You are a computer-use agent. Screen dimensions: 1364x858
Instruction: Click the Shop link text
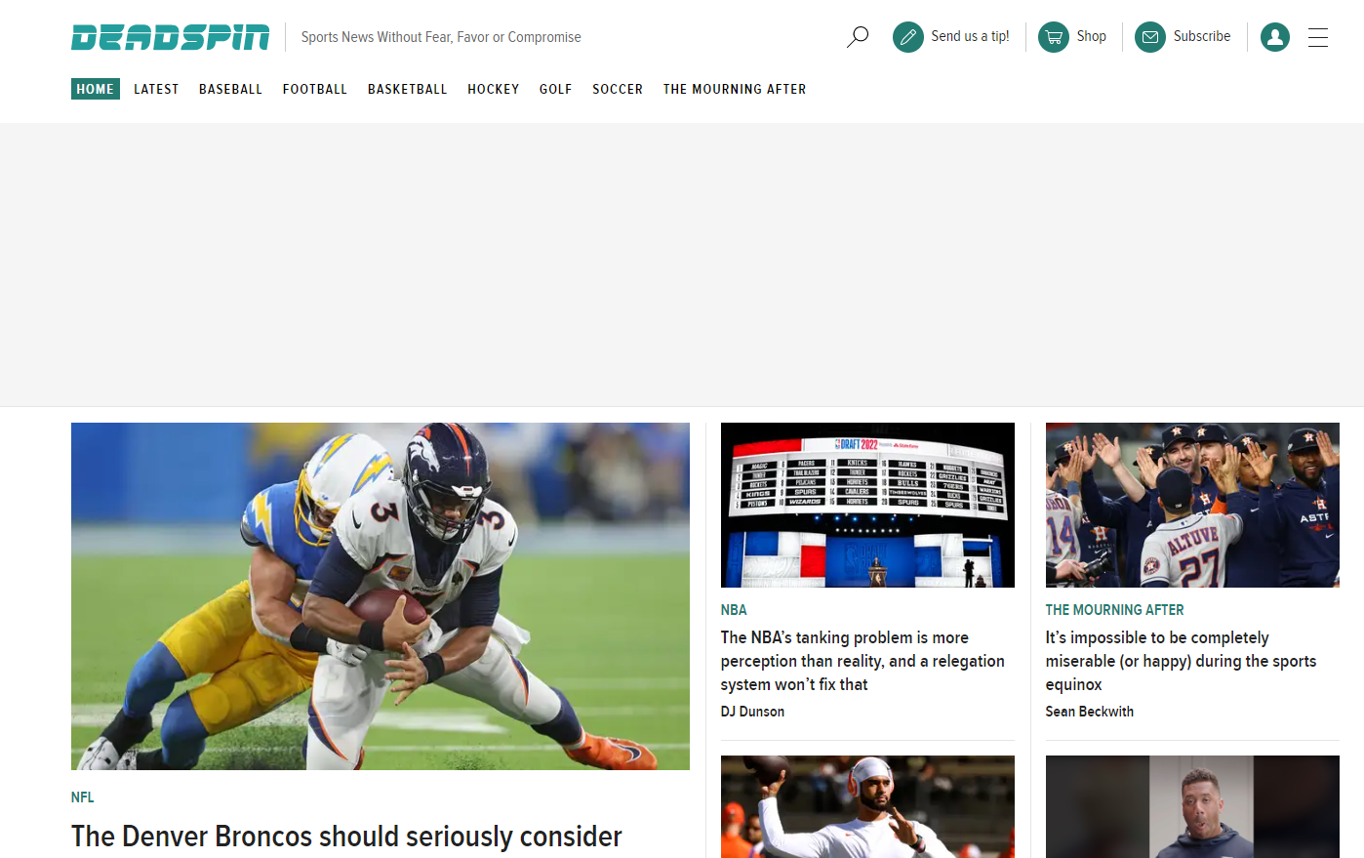(1092, 36)
